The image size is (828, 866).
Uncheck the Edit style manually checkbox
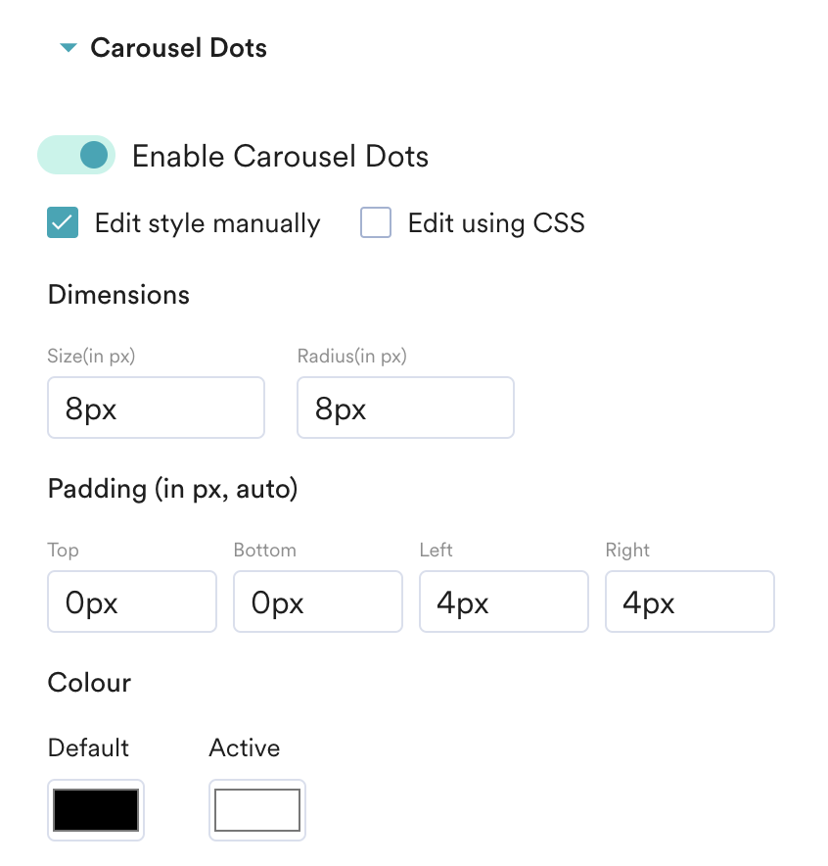[63, 223]
